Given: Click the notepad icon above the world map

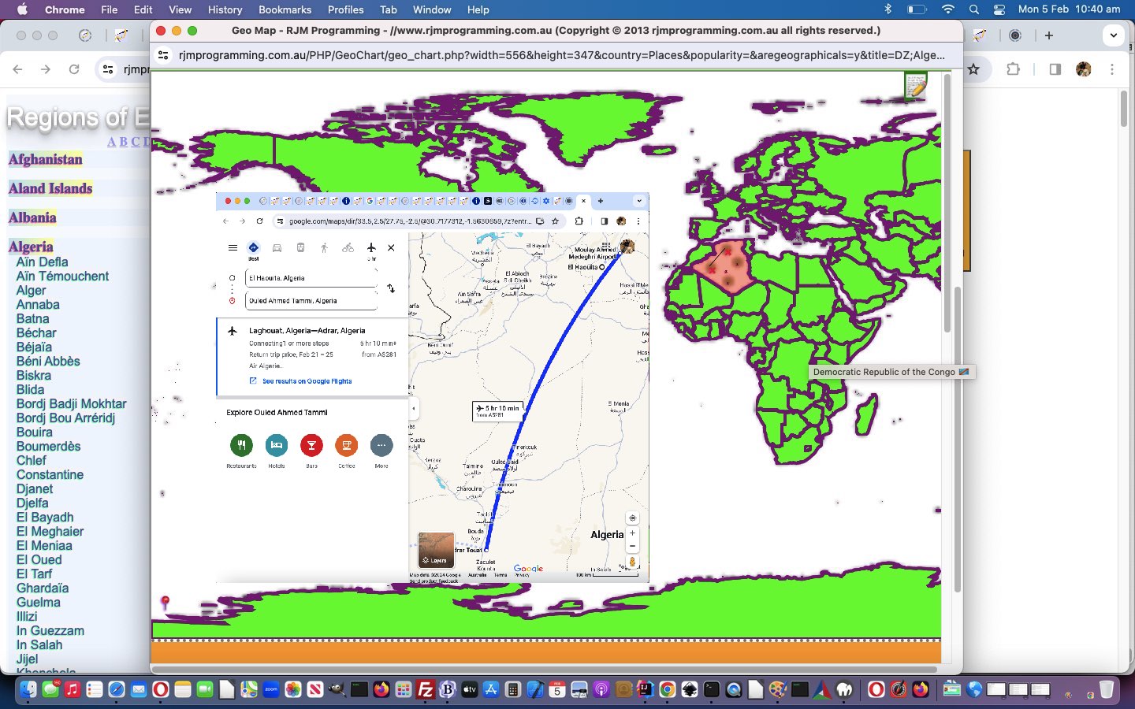Looking at the screenshot, I should pyautogui.click(x=916, y=86).
